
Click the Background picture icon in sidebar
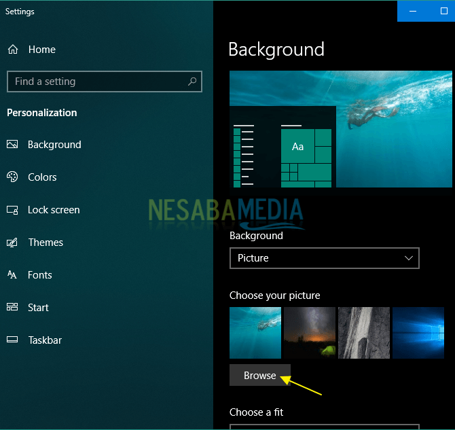pyautogui.click(x=12, y=144)
